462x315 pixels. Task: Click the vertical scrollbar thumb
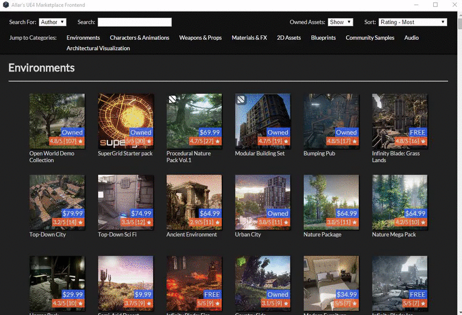pyautogui.click(x=460, y=23)
